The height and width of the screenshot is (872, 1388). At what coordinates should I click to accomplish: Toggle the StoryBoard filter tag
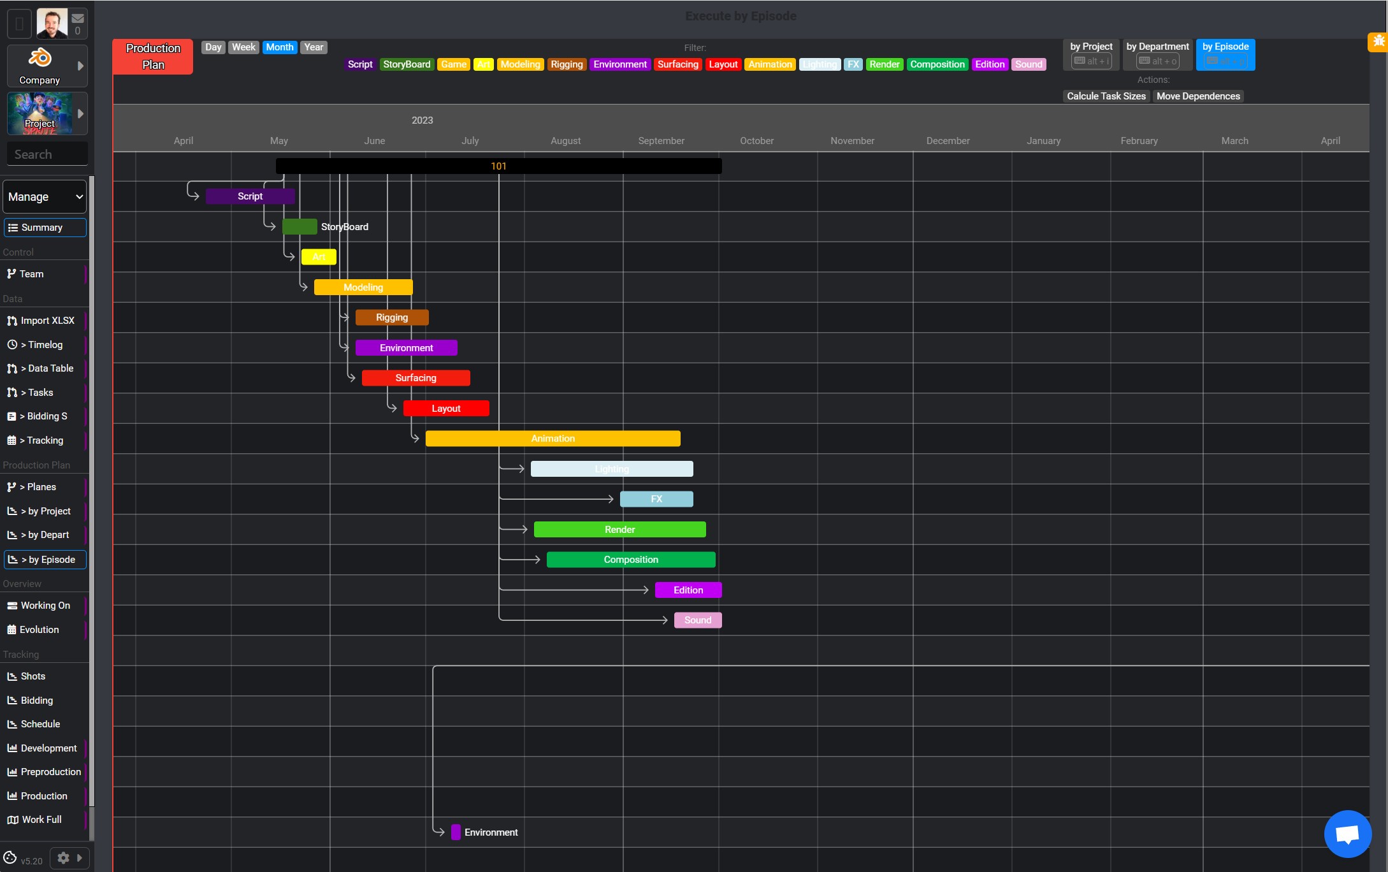coord(407,64)
